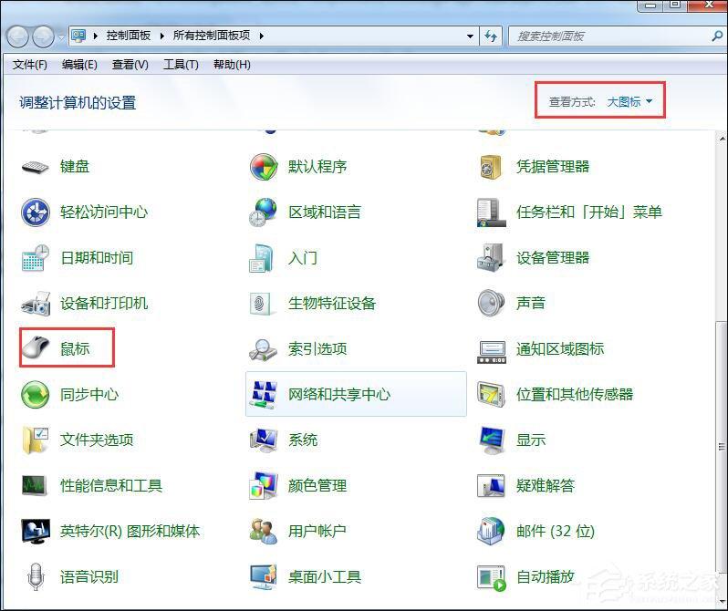Open the 文件夹选项 folder icon
Screen dimensions: 728x611
pos(36,440)
